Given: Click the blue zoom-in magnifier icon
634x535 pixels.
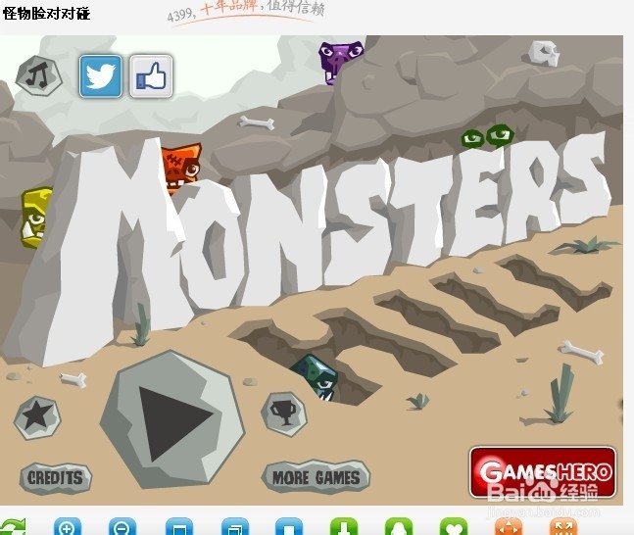Looking at the screenshot, I should click(x=67, y=527).
